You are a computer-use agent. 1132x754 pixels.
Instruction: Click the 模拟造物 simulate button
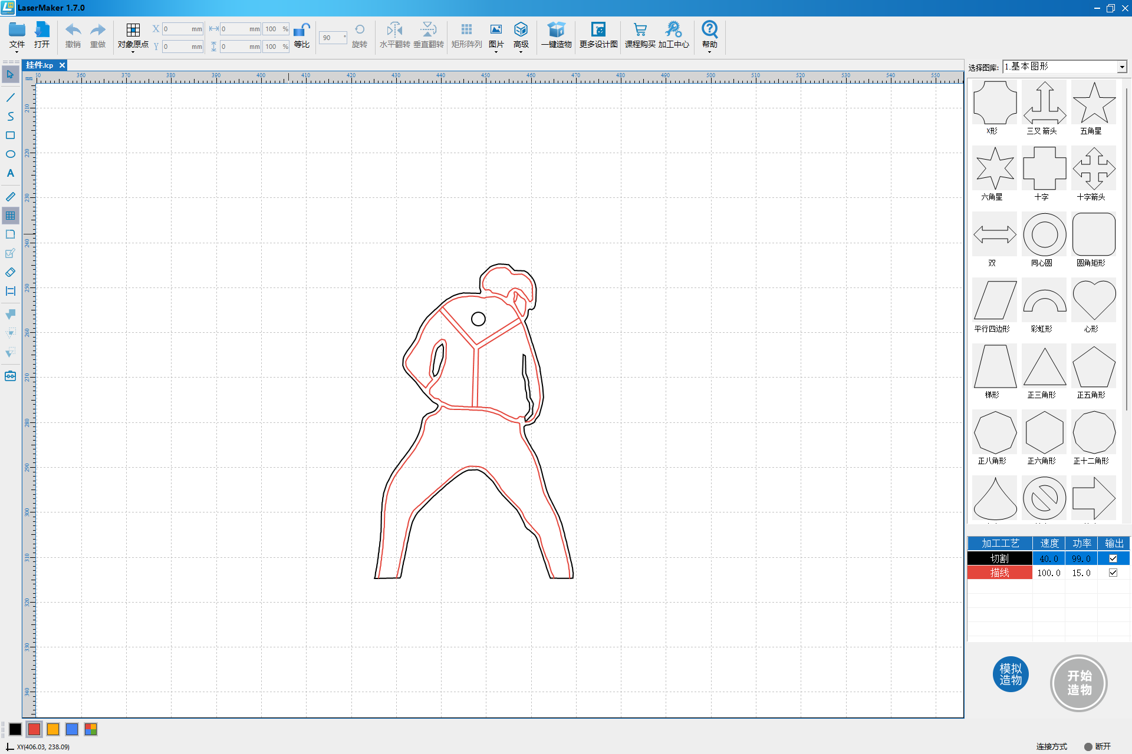[1011, 674]
